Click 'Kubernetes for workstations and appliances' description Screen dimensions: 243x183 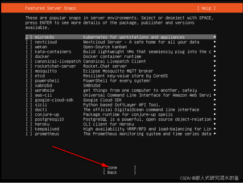(x=134, y=37)
